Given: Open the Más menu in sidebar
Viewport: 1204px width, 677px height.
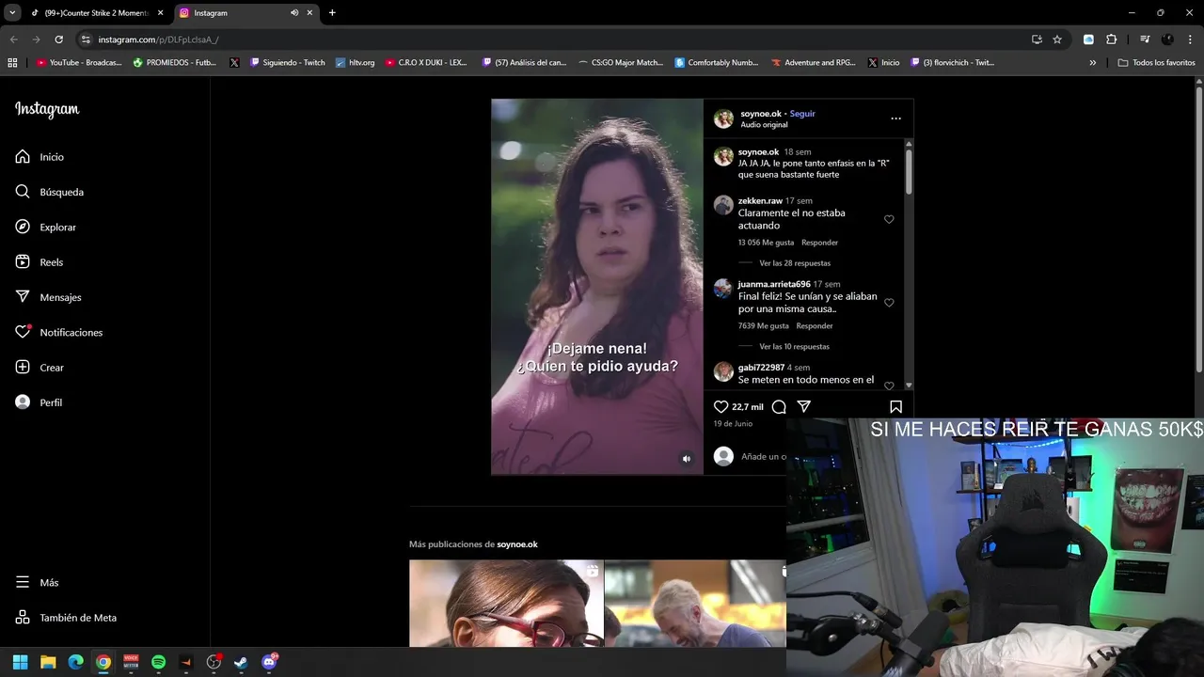Looking at the screenshot, I should [x=38, y=582].
